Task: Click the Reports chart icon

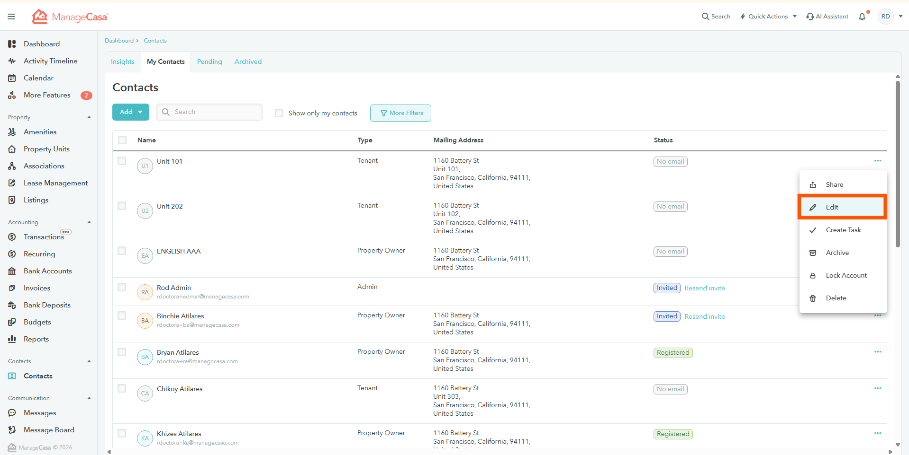Action: pyautogui.click(x=12, y=339)
